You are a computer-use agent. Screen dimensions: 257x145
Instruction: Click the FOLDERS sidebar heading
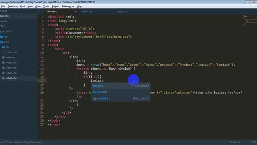[2, 26]
